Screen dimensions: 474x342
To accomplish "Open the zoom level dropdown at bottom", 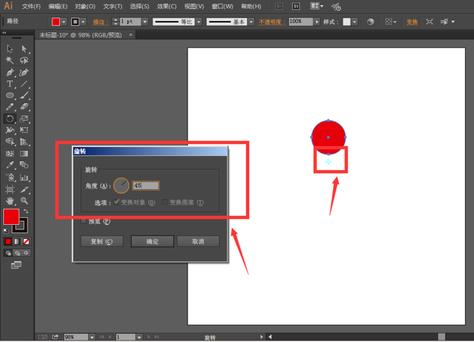I will click(x=93, y=337).
